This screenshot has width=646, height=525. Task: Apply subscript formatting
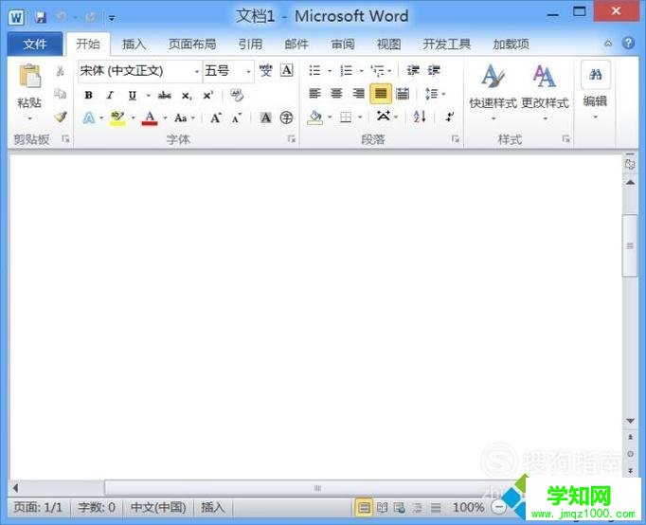(x=187, y=96)
